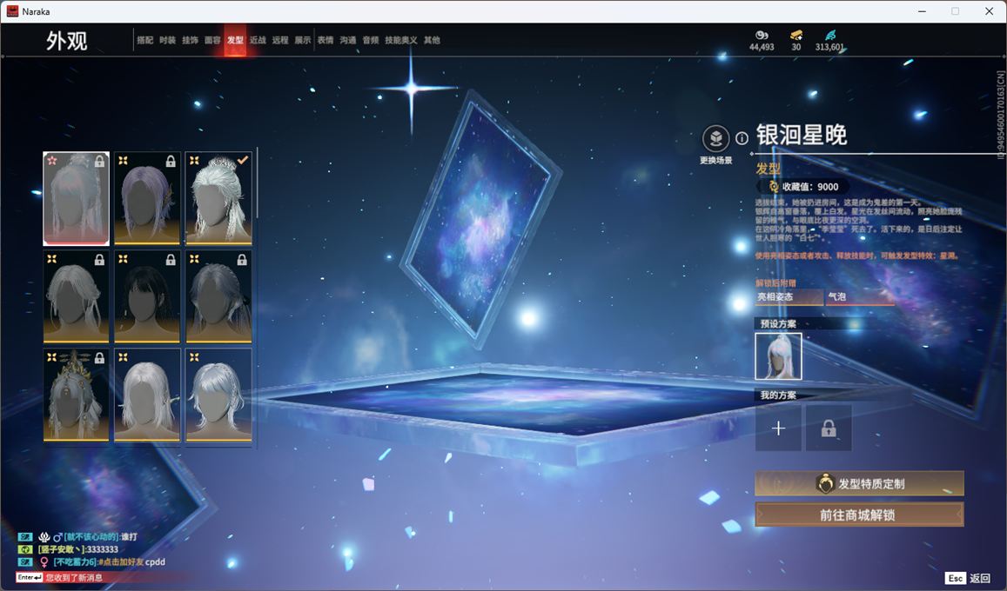Image resolution: width=1007 pixels, height=591 pixels.
Task: Select the 预设方案 preset thumbnail
Action: pyautogui.click(x=778, y=356)
